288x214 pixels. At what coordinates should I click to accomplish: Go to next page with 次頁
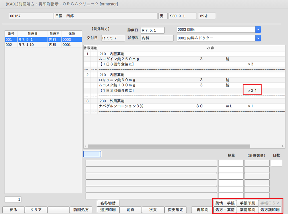point(153,210)
